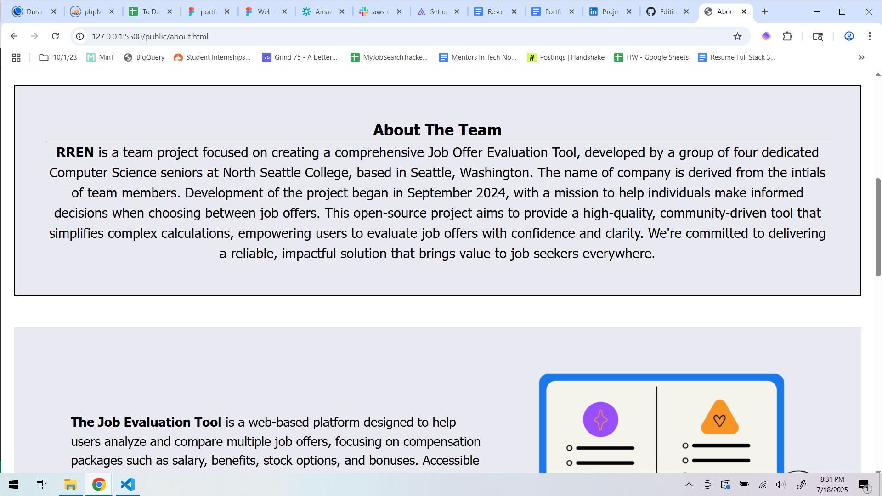Open Chrome three-dot menu
The height and width of the screenshot is (496, 882).
coord(870,36)
